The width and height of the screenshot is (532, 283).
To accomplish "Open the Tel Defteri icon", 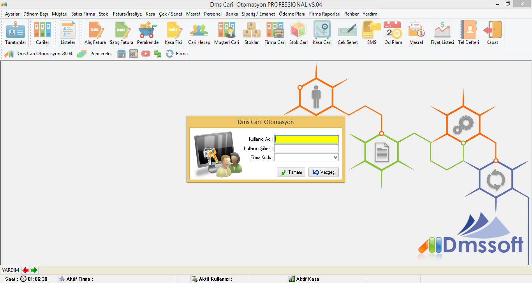I will point(468,30).
